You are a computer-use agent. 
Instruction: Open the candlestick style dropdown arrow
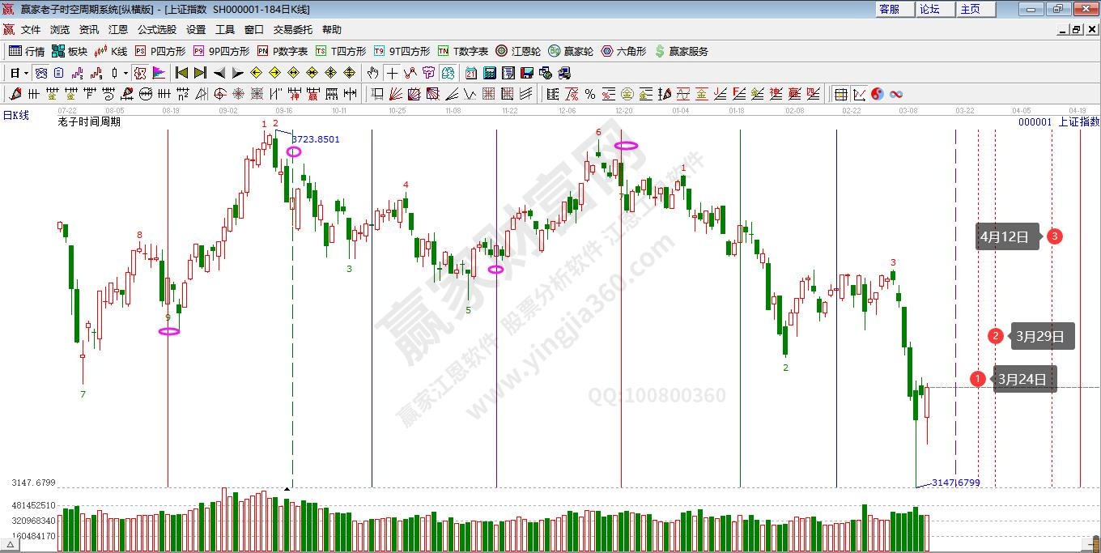pos(126,73)
